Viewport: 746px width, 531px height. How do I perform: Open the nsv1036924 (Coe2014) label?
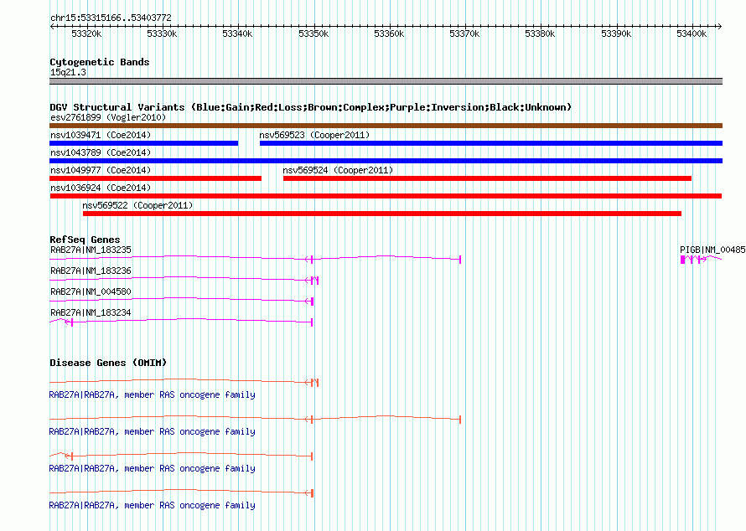pos(101,188)
